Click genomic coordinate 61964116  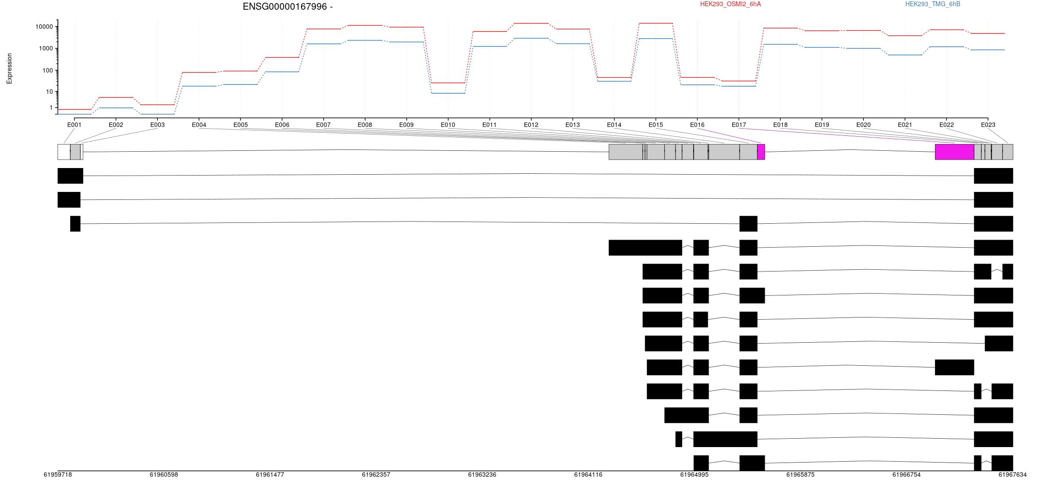click(x=588, y=474)
